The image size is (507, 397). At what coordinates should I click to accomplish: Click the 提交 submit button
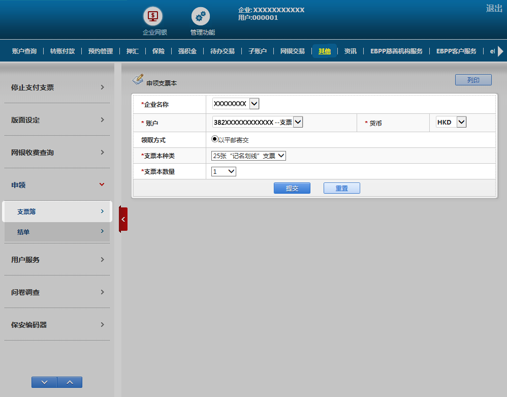point(292,188)
